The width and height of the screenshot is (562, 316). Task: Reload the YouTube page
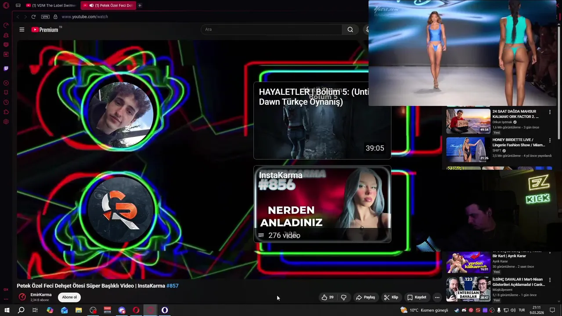33,17
